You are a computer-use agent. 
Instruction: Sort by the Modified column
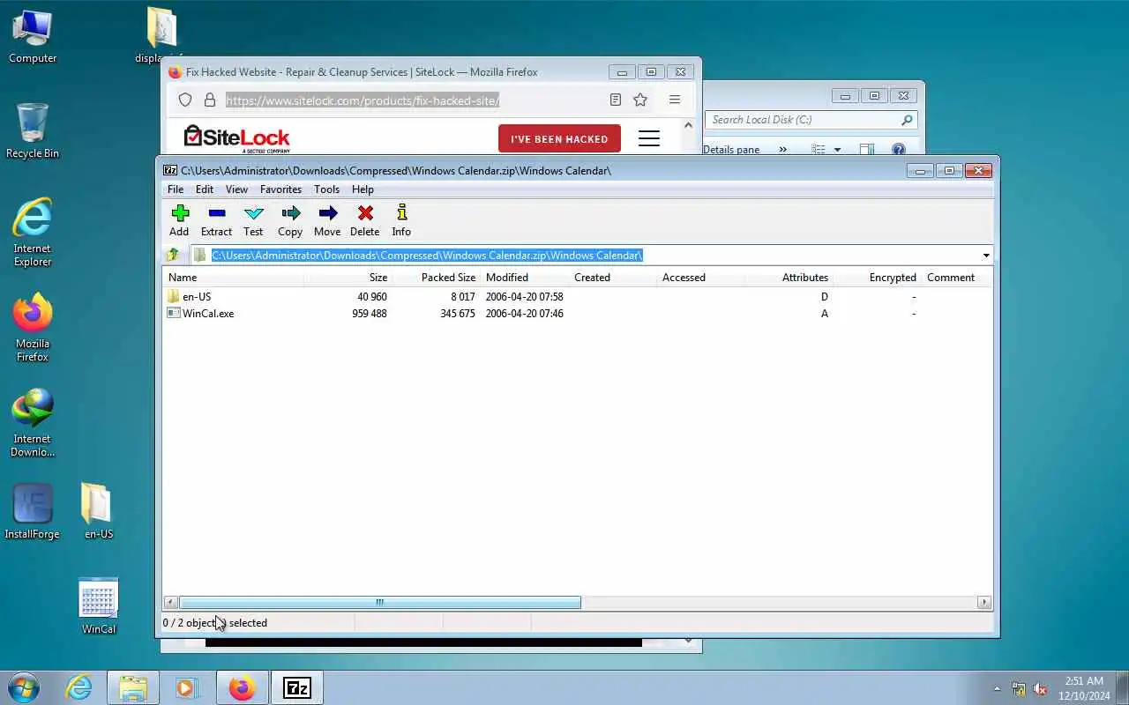click(525, 278)
